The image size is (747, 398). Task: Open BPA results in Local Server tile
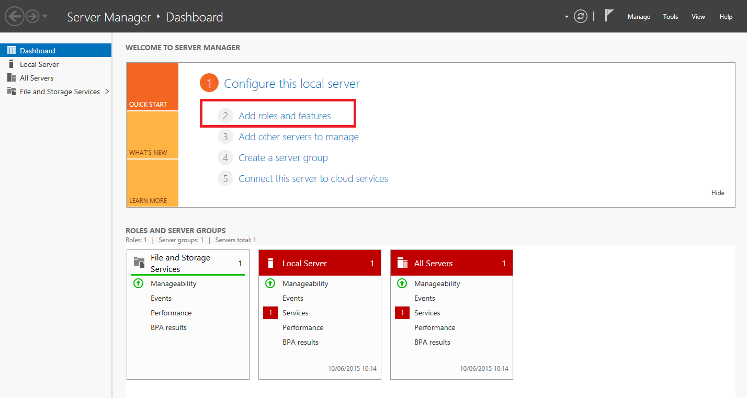pyautogui.click(x=300, y=342)
